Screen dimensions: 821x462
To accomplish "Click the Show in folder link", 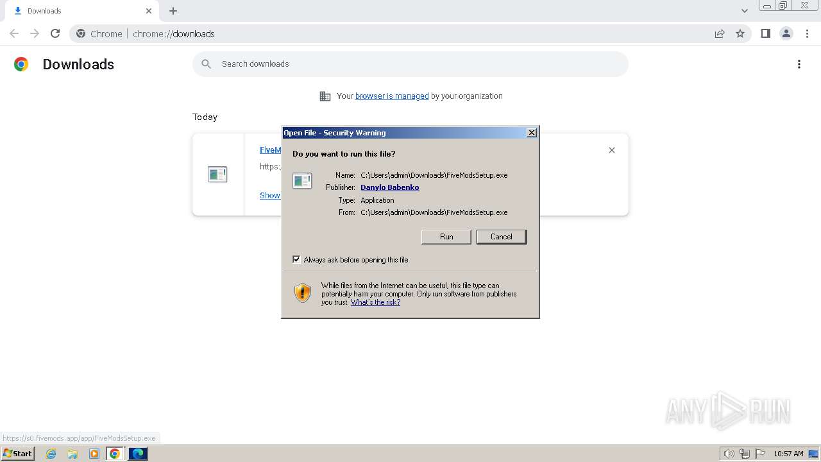I will (270, 196).
